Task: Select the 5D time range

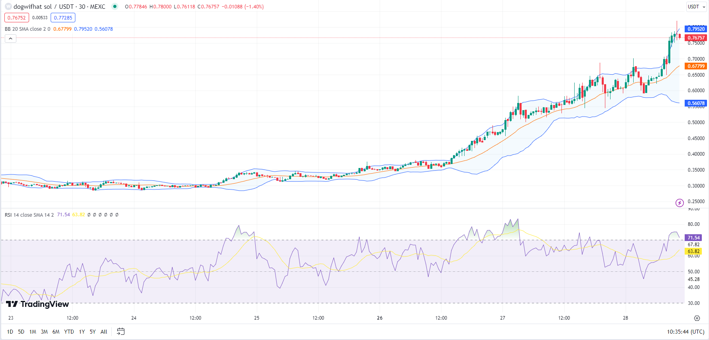Action: (x=21, y=332)
